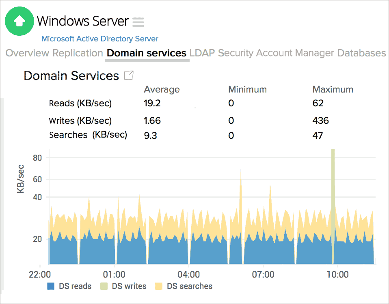Click the green upgrade arrow icon
The height and width of the screenshot is (304, 389).
19,21
